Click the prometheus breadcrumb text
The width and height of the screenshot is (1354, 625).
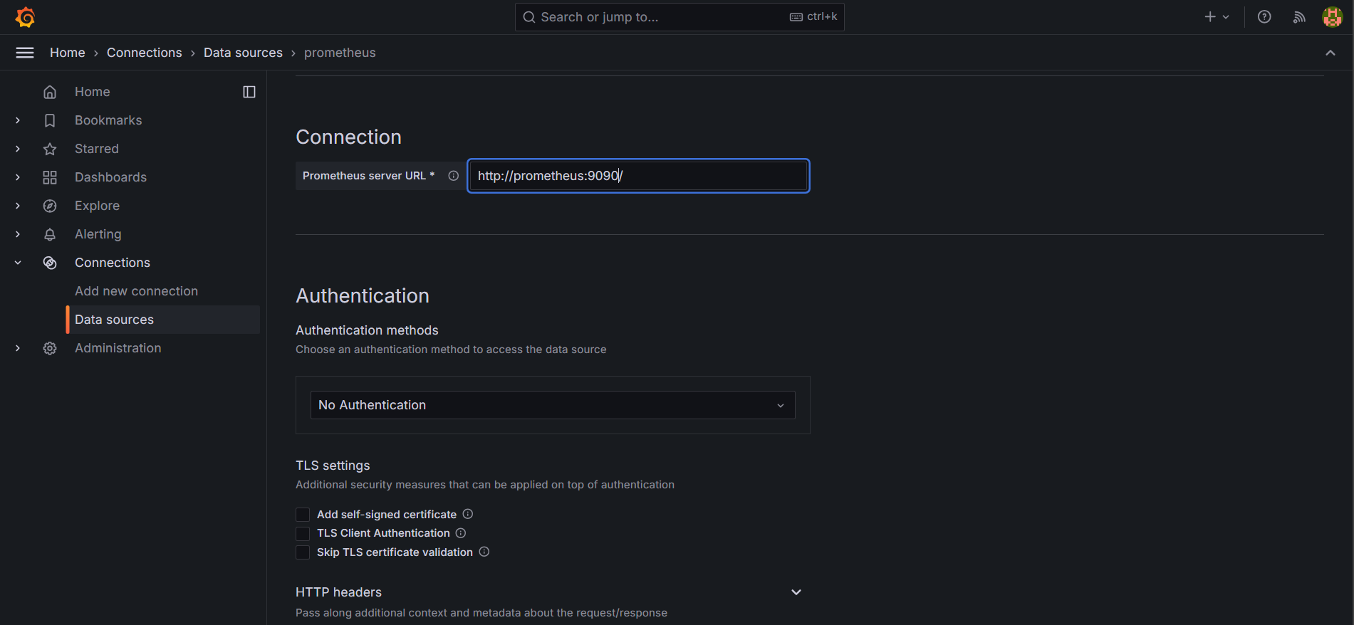point(340,53)
